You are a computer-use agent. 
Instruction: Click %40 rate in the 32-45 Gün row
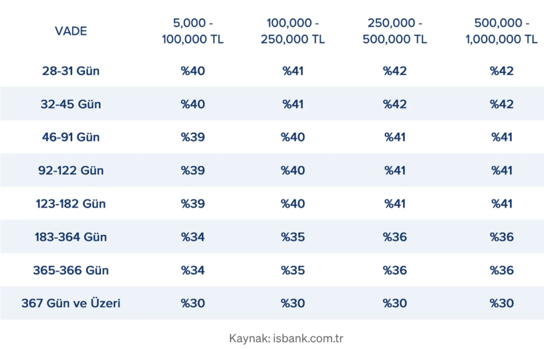193,104
